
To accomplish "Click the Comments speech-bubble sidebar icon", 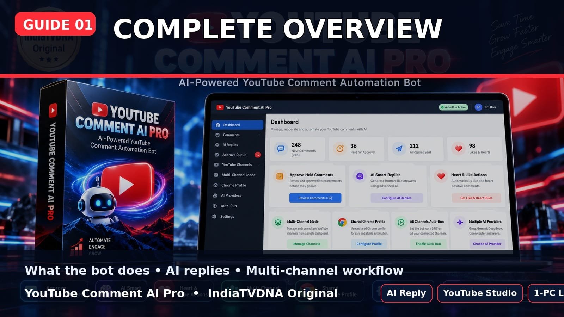I will pos(217,135).
